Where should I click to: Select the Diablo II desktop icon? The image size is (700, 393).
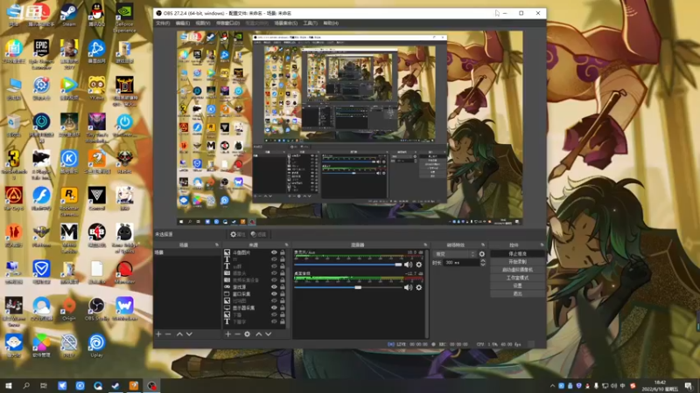(x=124, y=92)
